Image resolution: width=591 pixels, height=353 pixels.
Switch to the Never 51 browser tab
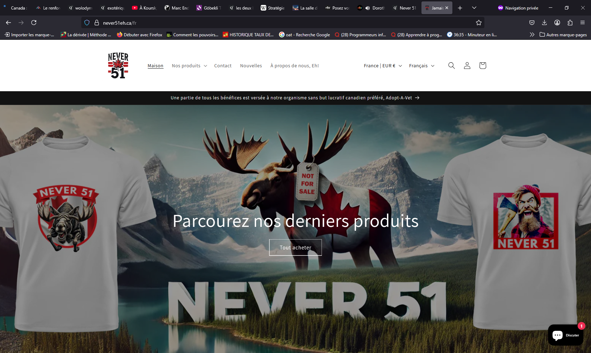click(405, 8)
